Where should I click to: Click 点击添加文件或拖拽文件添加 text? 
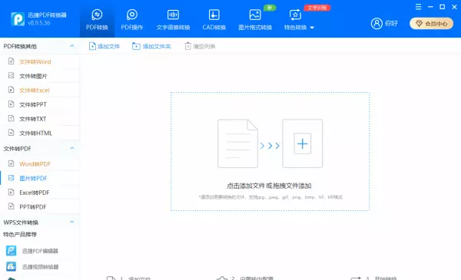tap(269, 186)
